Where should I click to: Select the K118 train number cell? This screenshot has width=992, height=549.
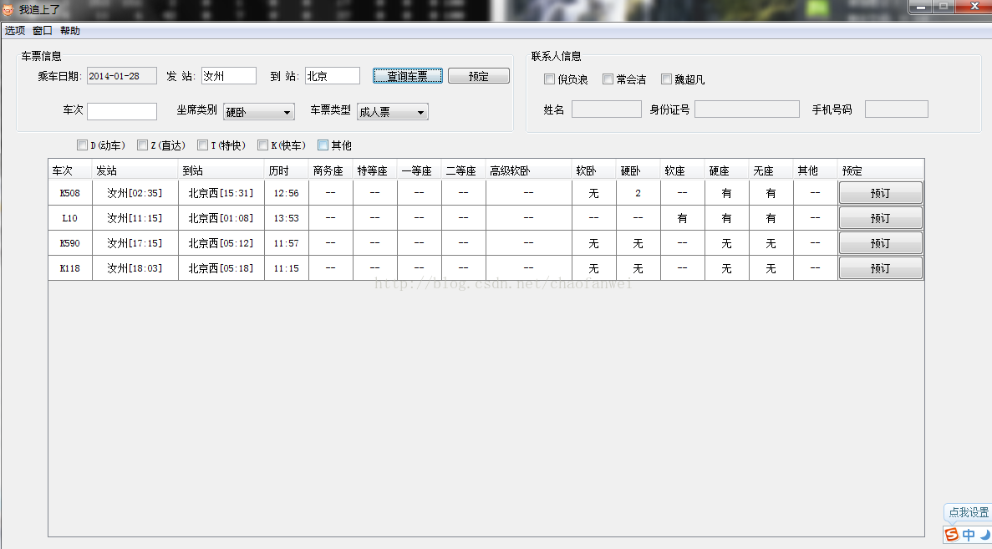(x=70, y=268)
